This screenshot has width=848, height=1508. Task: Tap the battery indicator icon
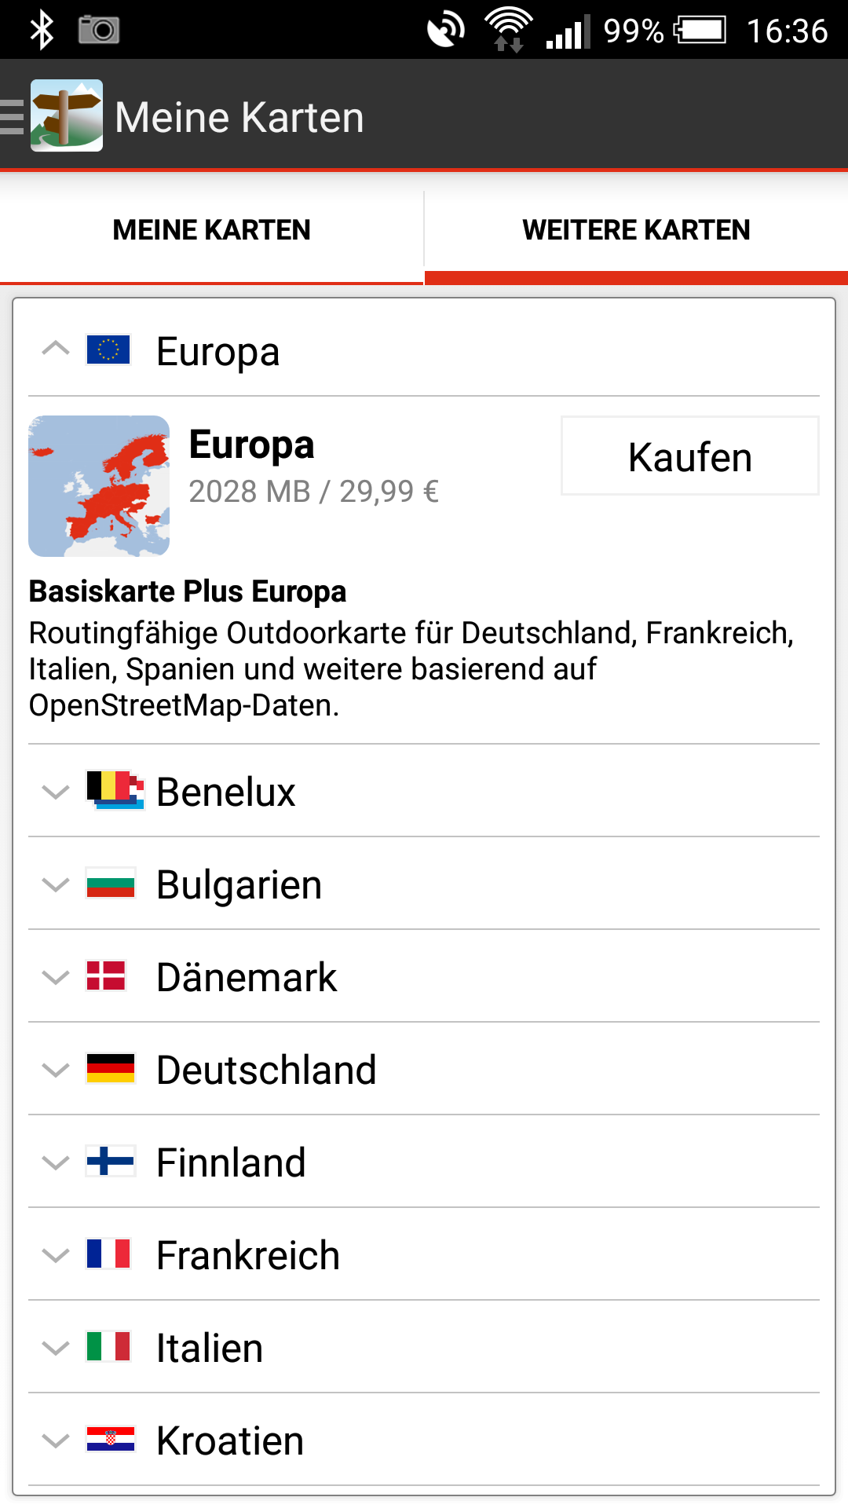coord(701,31)
